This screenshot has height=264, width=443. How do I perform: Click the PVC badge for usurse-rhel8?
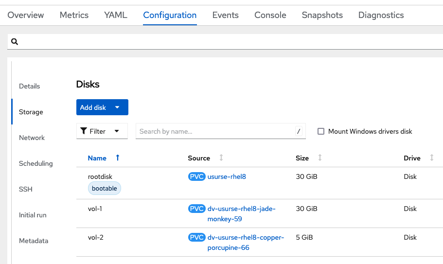pos(197,176)
